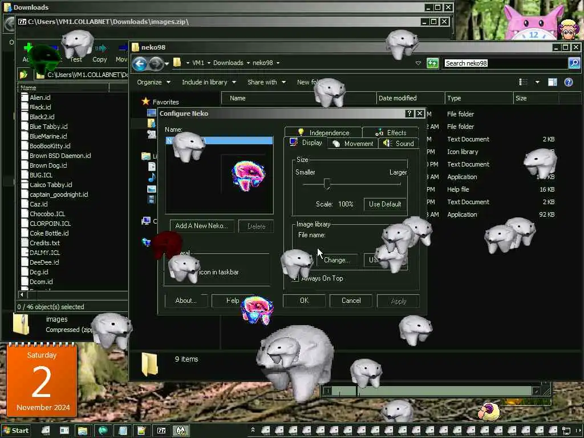Select the Display tab
The height and width of the screenshot is (438, 584).
pyautogui.click(x=306, y=143)
